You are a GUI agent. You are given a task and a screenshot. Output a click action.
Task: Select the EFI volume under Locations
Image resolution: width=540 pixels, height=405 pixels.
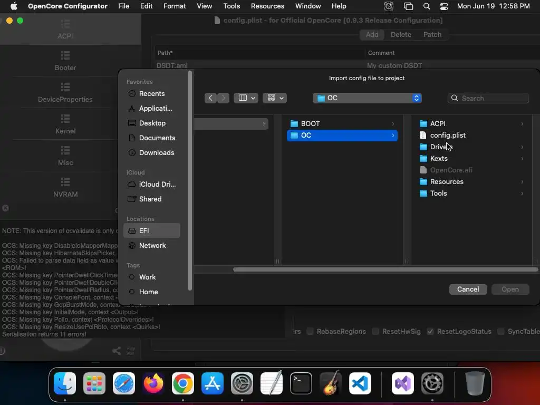tap(151, 231)
